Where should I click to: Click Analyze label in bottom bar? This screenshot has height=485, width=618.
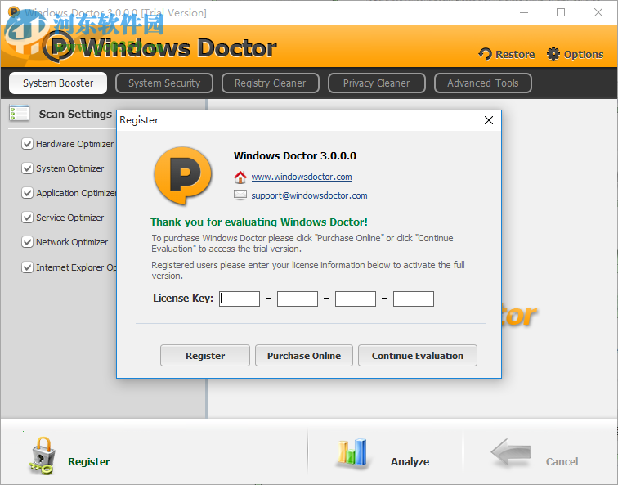point(410,462)
